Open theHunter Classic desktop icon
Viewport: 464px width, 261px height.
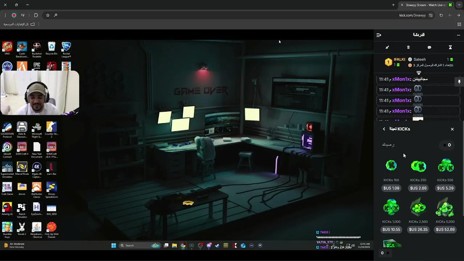37,190
